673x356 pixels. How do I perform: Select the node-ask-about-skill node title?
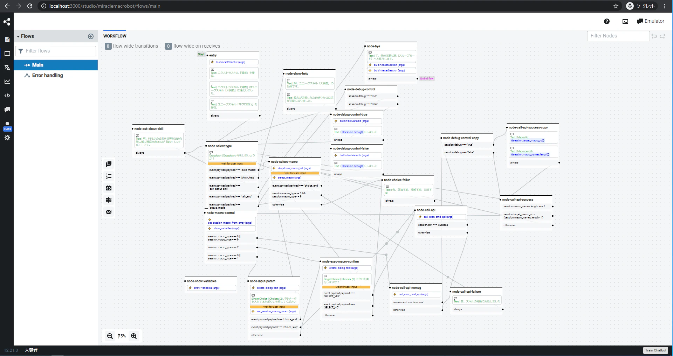[149, 129]
